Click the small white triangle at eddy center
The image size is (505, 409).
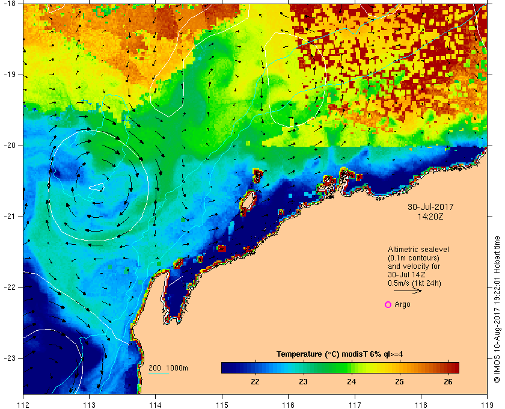pyautogui.click(x=97, y=186)
